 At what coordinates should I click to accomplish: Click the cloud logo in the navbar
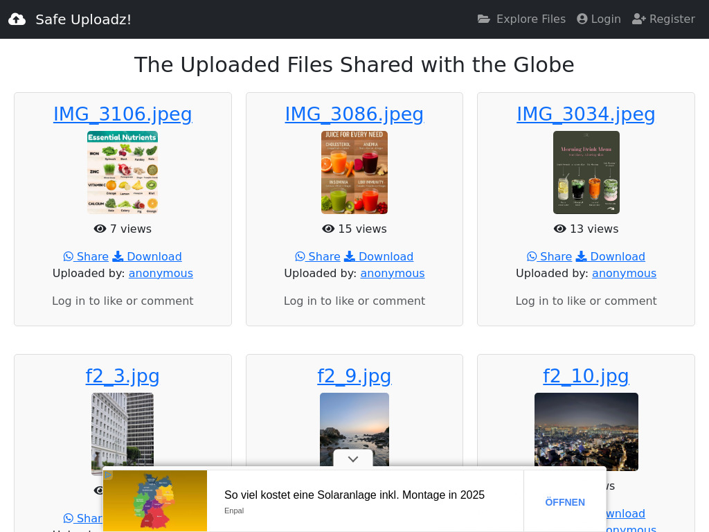[17, 19]
